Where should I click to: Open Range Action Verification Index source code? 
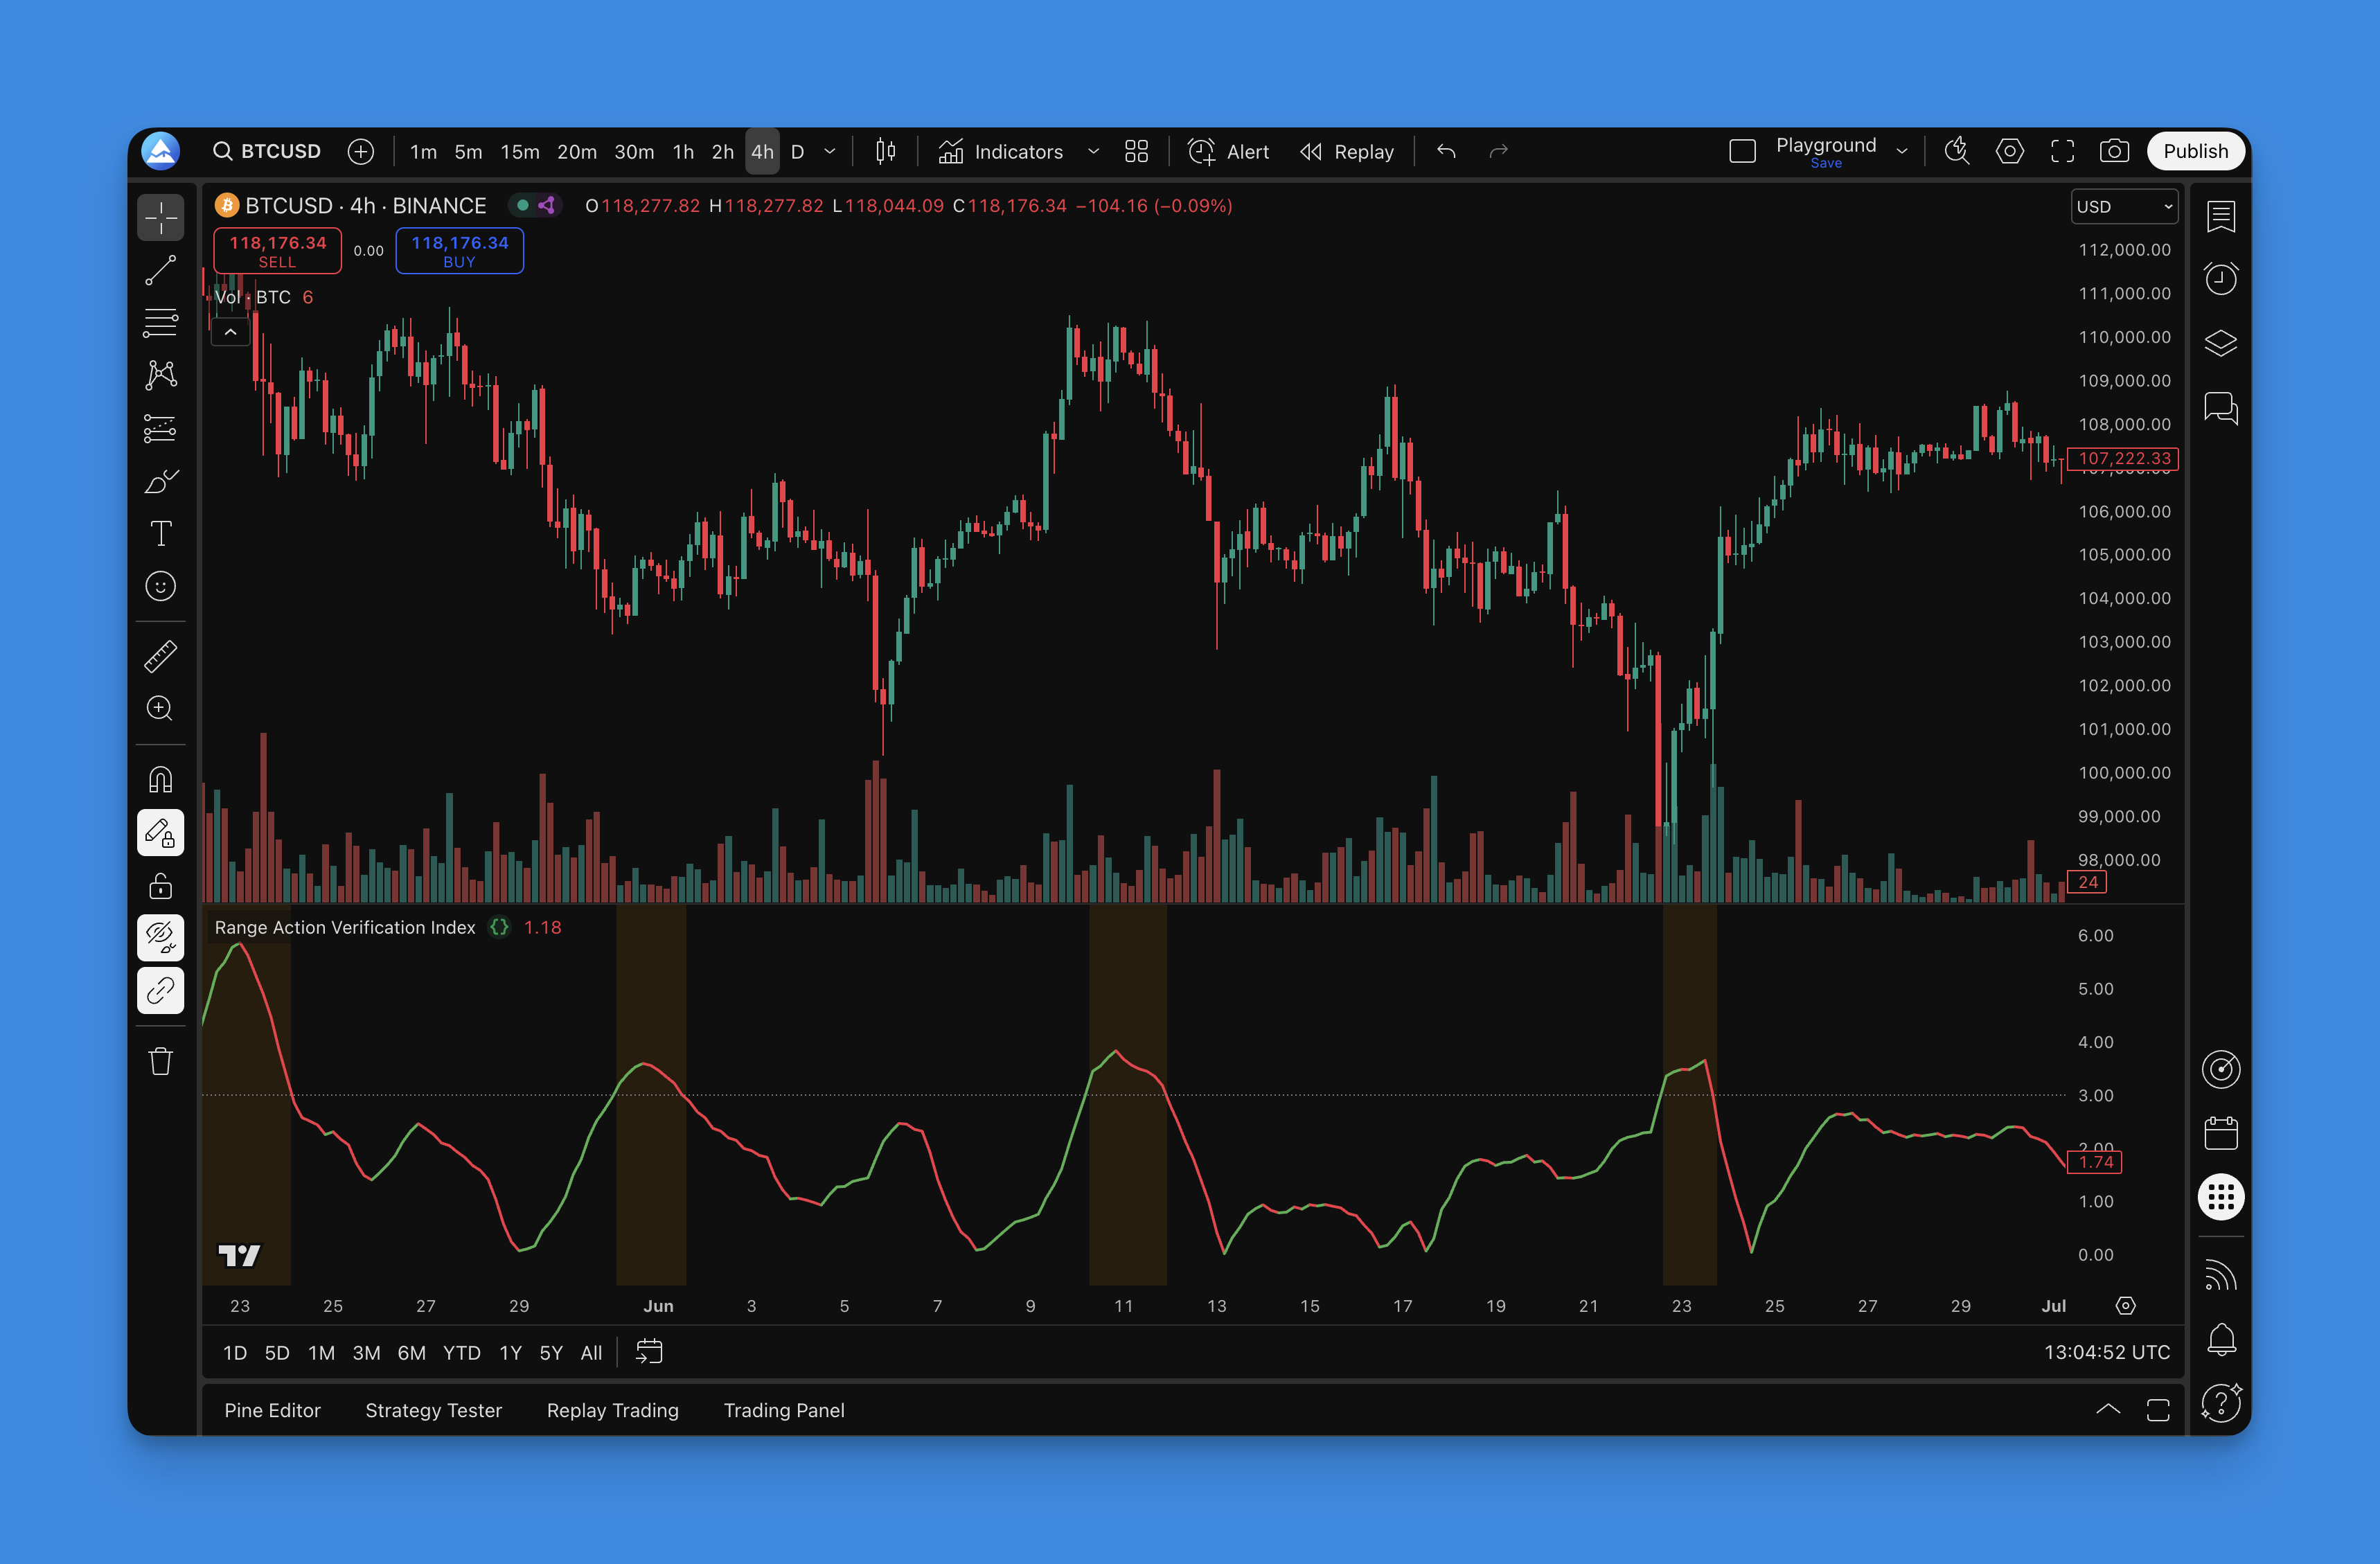pos(499,927)
